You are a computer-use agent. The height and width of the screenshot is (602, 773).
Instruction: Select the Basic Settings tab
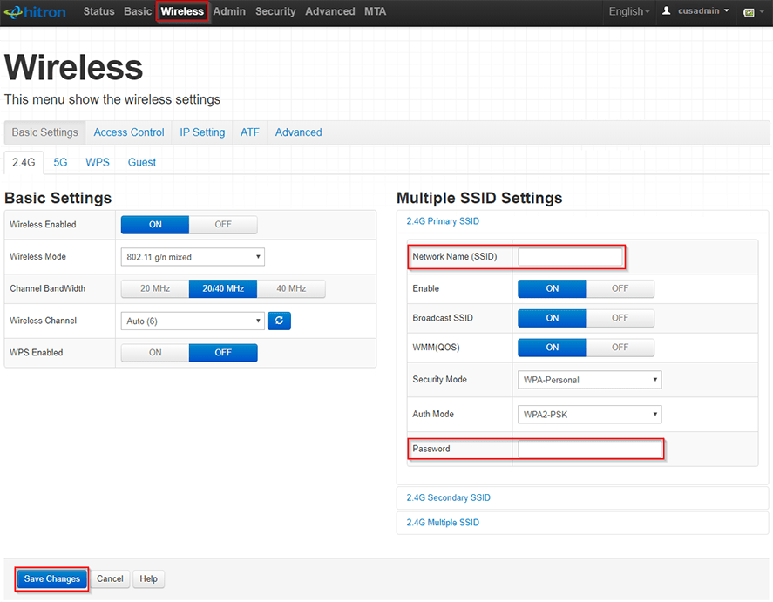44,132
